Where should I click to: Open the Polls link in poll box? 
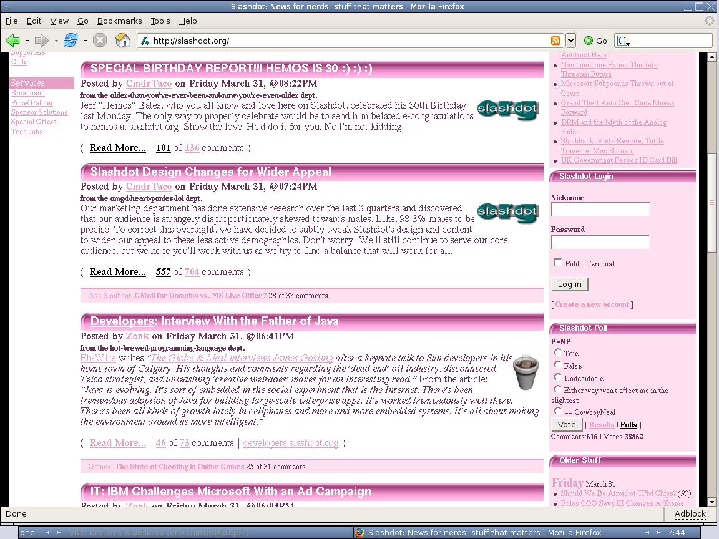point(629,425)
